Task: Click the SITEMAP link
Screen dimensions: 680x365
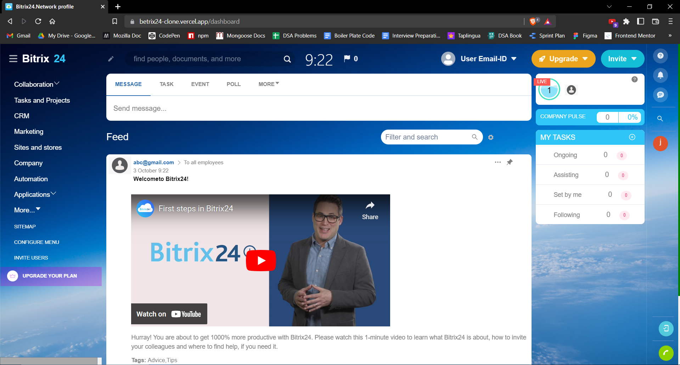Action: pos(25,227)
